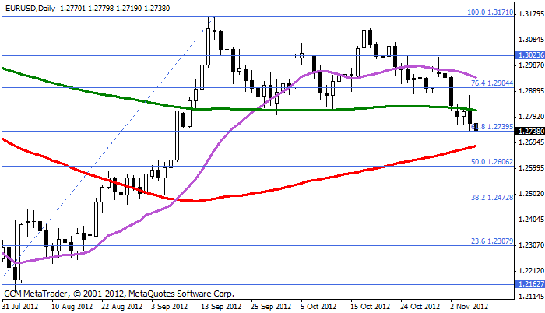Click the 1.28895 price axis value

point(531,91)
